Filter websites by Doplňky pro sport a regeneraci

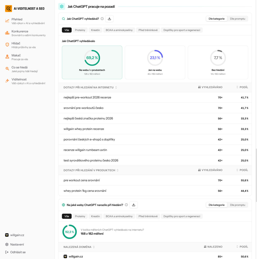tap(182, 216)
